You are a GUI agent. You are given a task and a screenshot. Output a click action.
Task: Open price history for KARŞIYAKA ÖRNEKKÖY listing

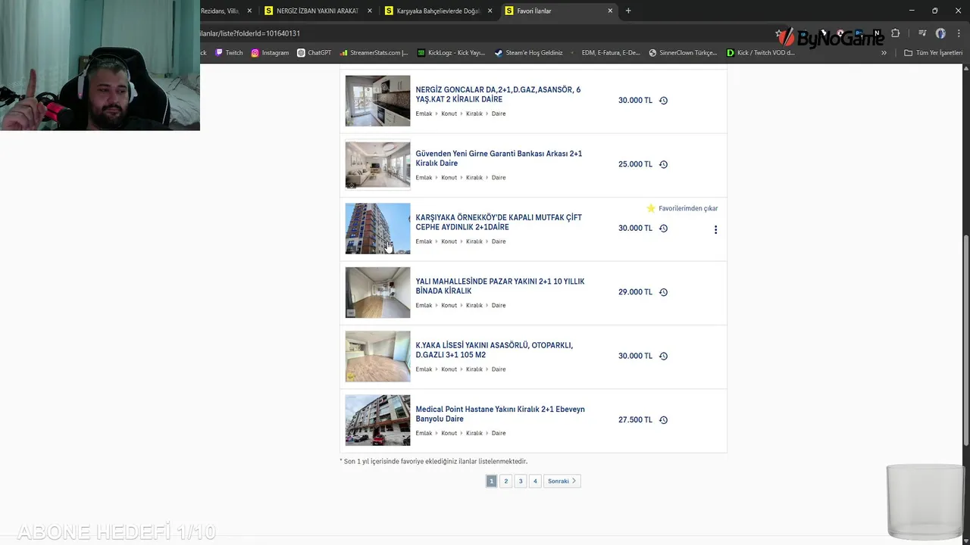[663, 229]
